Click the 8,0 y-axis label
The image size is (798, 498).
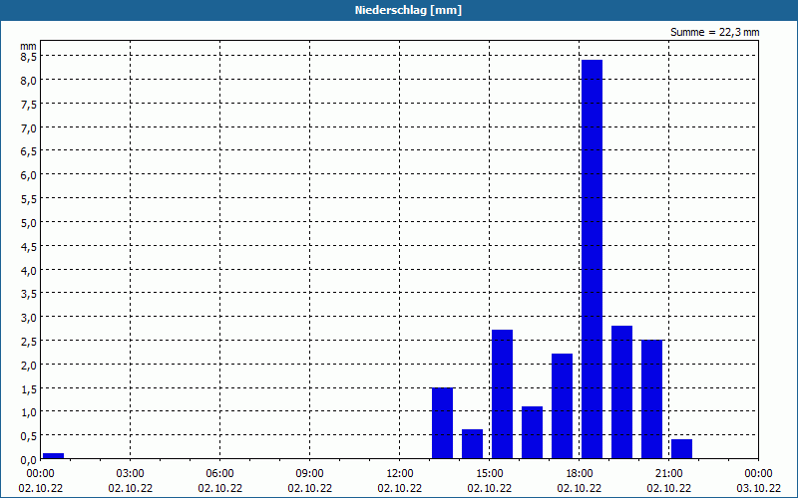(x=29, y=81)
